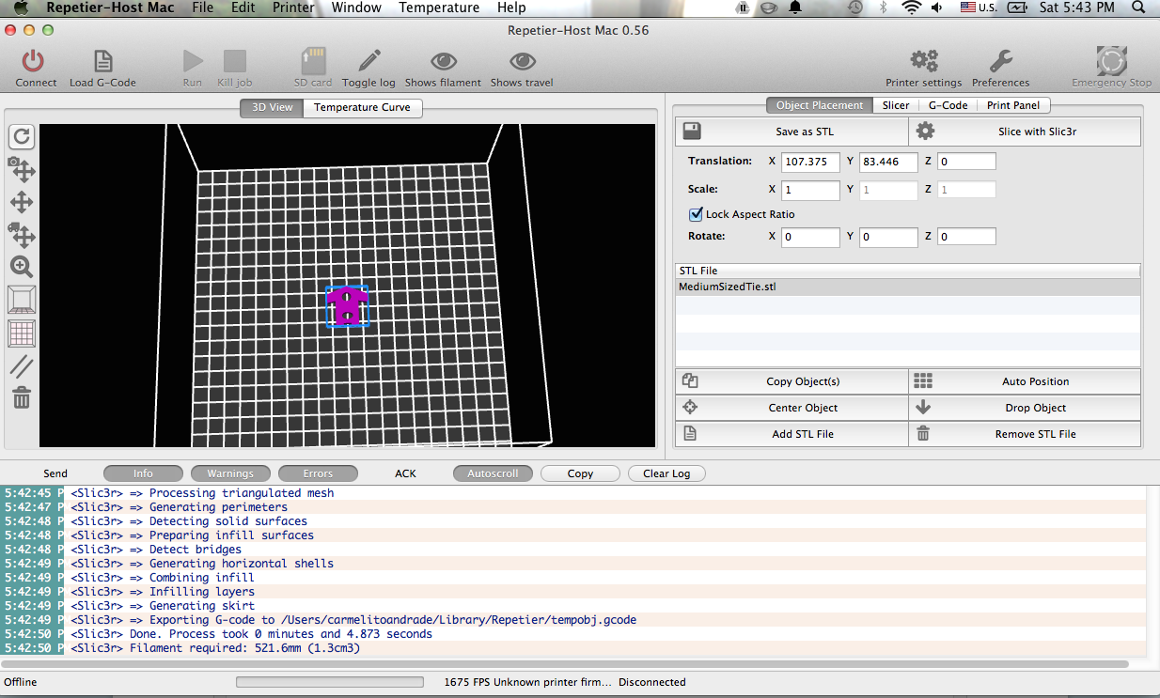
Task: Open the Printer menu
Action: tap(293, 8)
